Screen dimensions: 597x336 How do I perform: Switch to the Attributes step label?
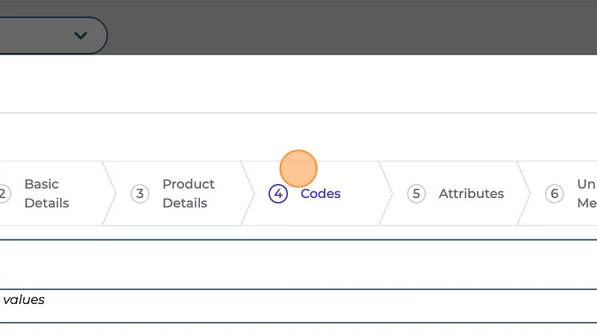coord(471,194)
